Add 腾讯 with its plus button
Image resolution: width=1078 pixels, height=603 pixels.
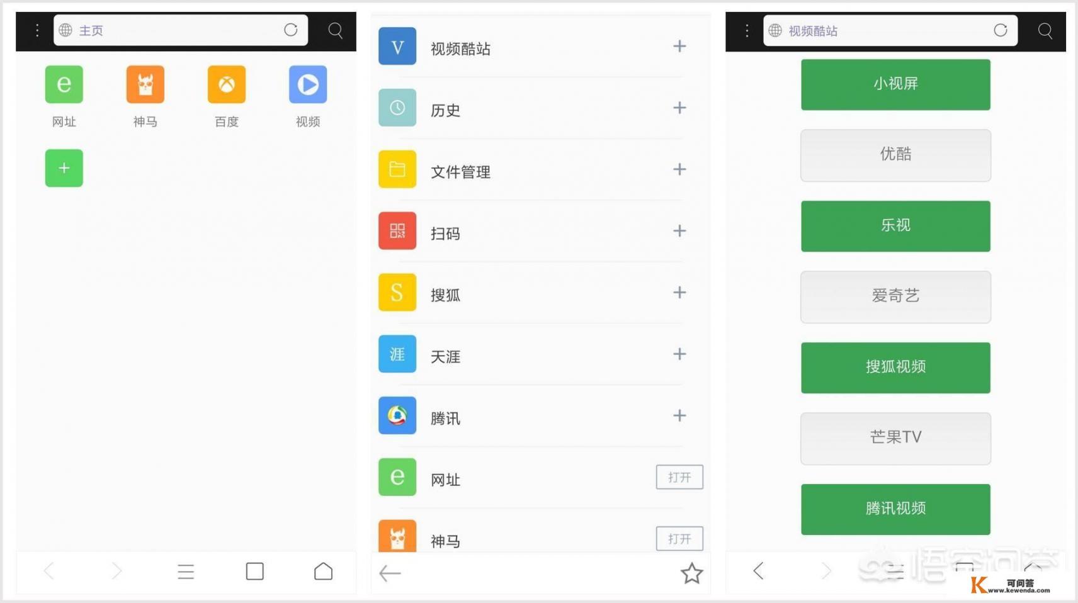[679, 415]
